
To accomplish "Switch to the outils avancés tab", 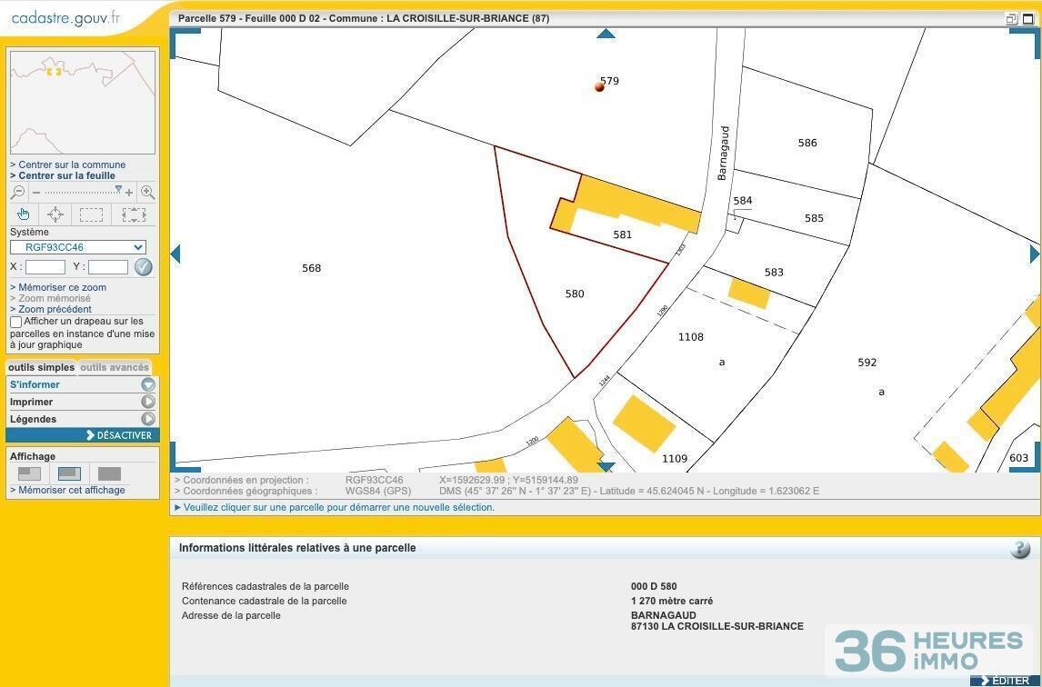I will pos(115,368).
